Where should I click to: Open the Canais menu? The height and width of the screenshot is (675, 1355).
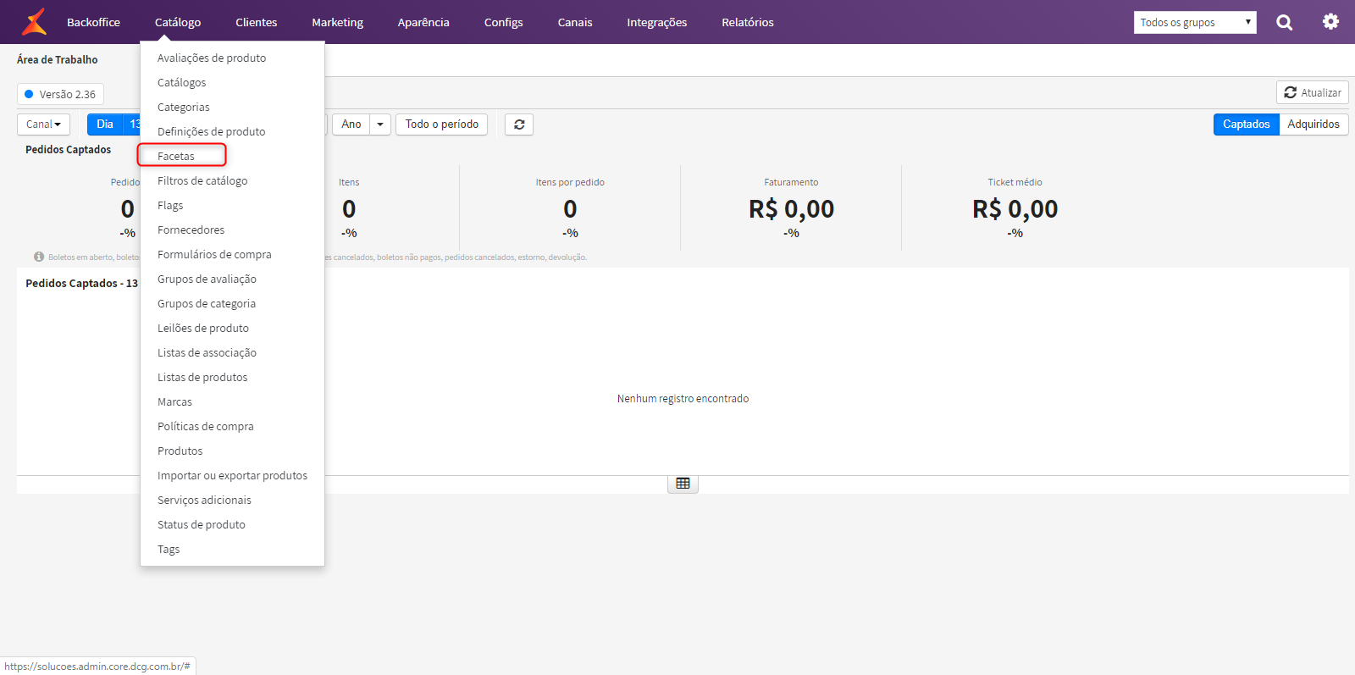[575, 22]
